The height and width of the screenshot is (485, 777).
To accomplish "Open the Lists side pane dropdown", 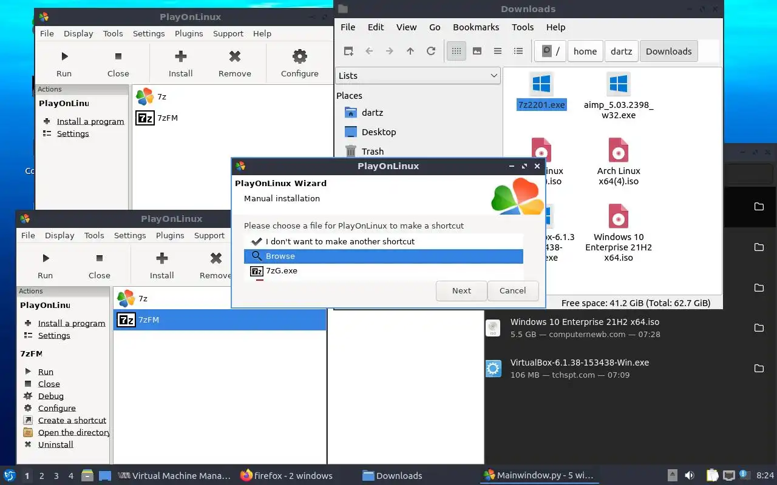I will pyautogui.click(x=418, y=76).
